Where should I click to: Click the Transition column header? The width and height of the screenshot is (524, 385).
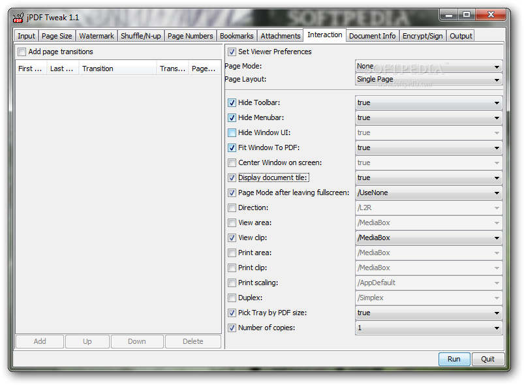(117, 69)
